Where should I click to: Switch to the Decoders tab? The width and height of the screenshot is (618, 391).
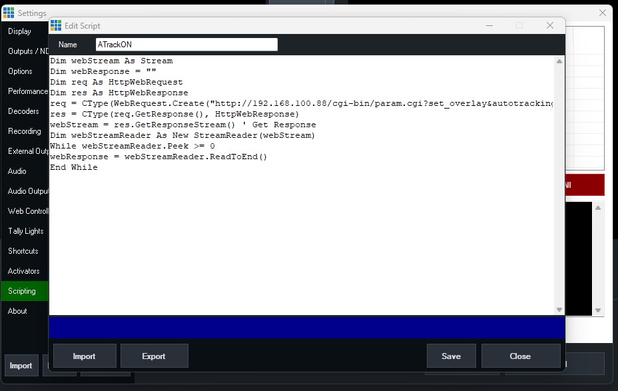click(x=25, y=111)
